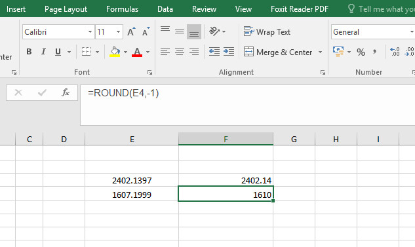This screenshot has width=415, height=247.
Task: Open Accounting Number Format dropdown arrow
Action: (349, 52)
